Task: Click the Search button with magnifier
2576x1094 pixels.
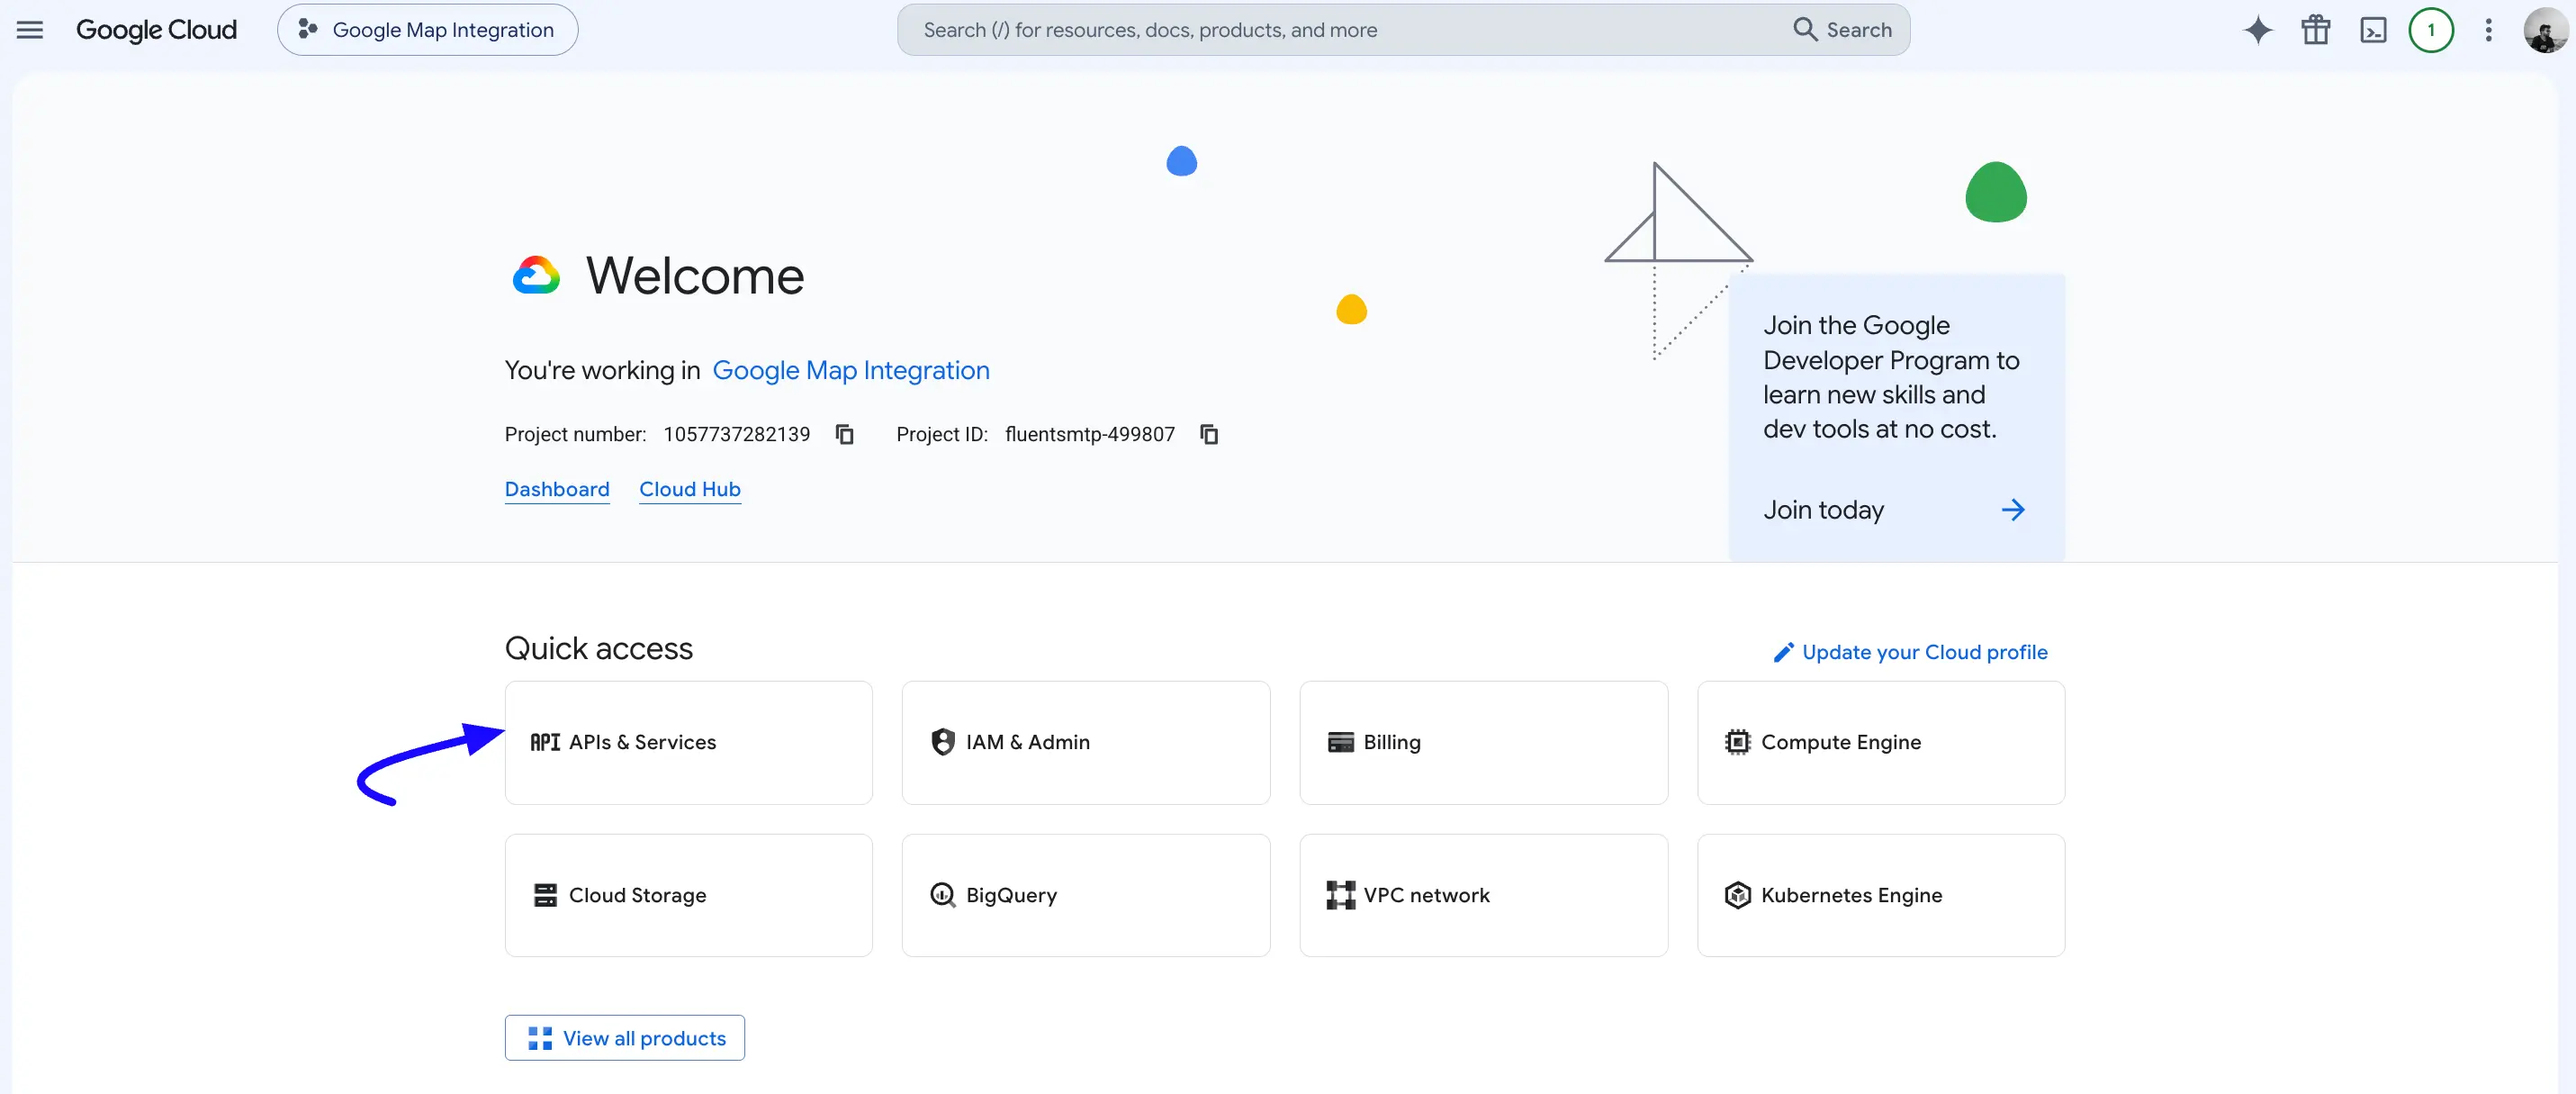Action: pyautogui.click(x=1842, y=30)
